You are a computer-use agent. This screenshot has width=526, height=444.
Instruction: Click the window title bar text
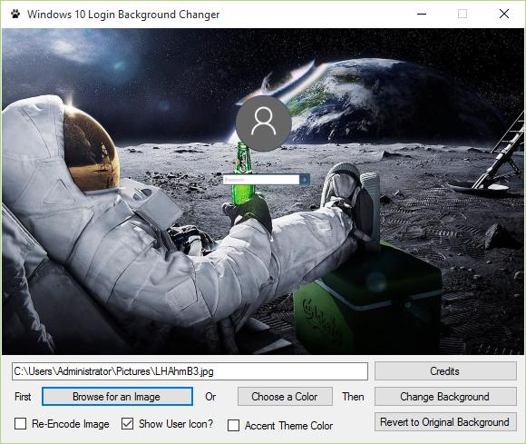[123, 15]
